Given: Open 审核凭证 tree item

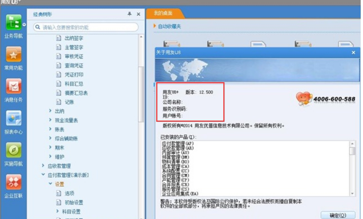Looking at the screenshot, I should click(x=74, y=56).
